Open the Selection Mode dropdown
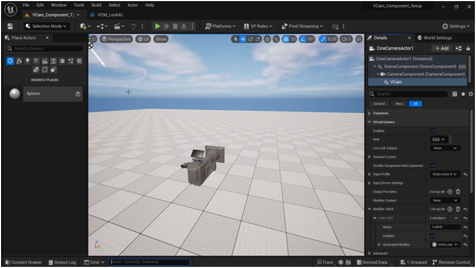 (x=46, y=26)
